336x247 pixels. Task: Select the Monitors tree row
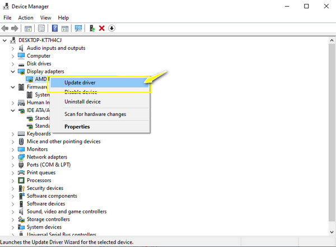click(x=38, y=149)
